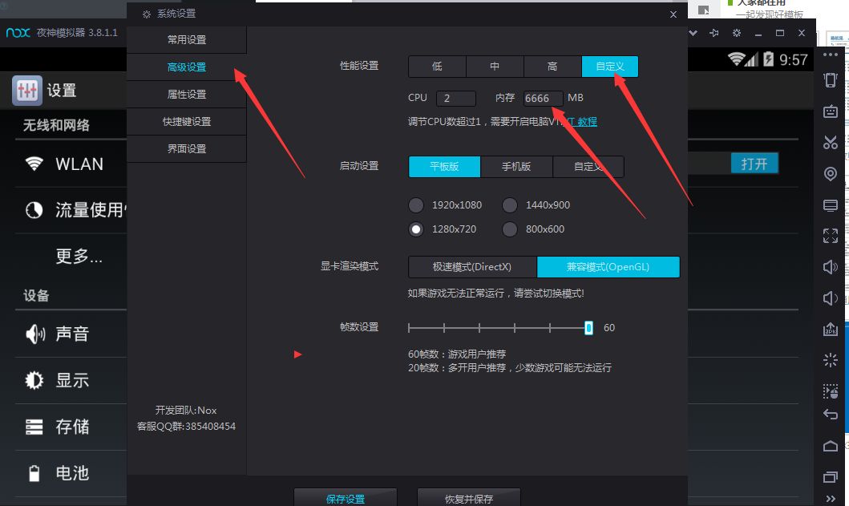Click the memory 6666 MB input field
This screenshot has width=849, height=506.
tap(543, 98)
